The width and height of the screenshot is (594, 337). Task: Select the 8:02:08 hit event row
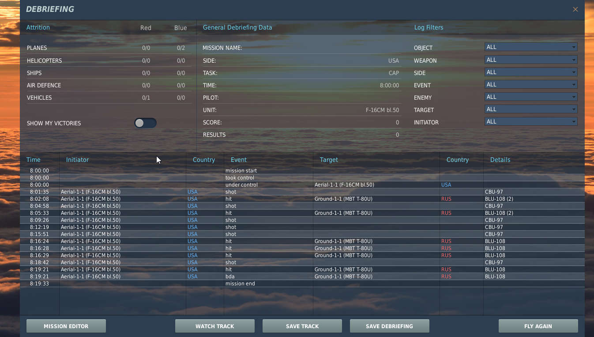[302, 199]
